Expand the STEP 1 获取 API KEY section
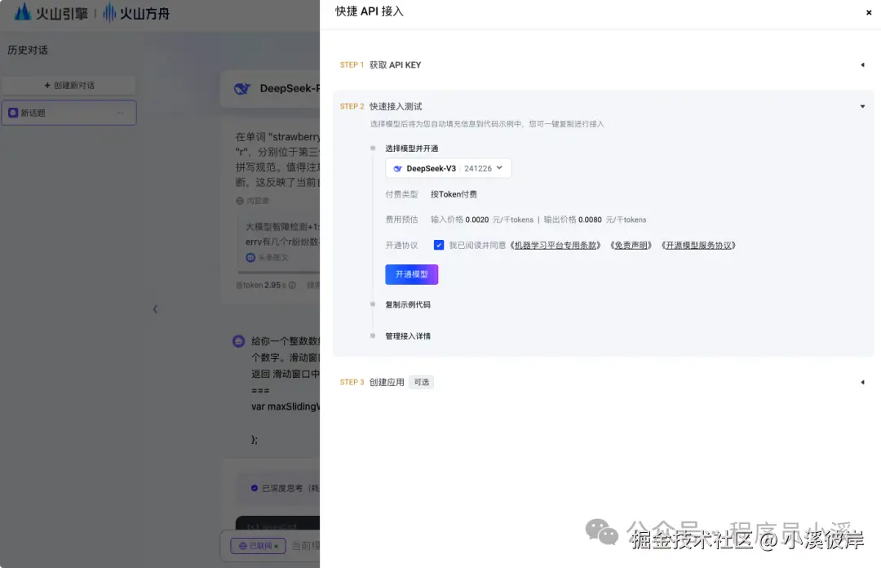 click(x=862, y=64)
